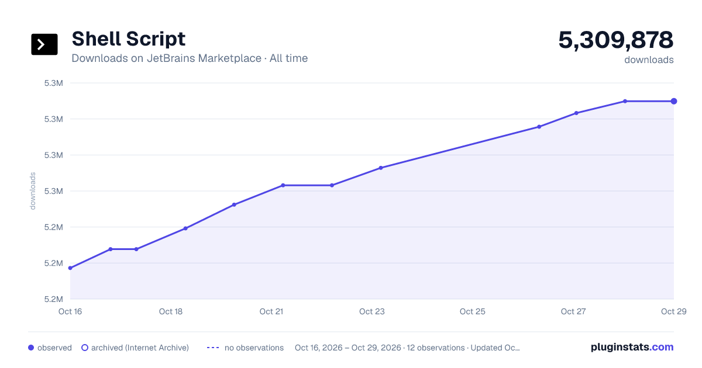
Task: Click the 'Oct 27' x-axis label
Action: coord(573,311)
